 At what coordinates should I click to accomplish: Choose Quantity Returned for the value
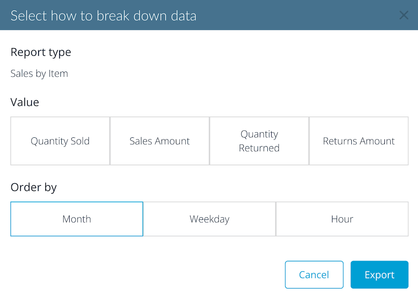click(x=259, y=141)
